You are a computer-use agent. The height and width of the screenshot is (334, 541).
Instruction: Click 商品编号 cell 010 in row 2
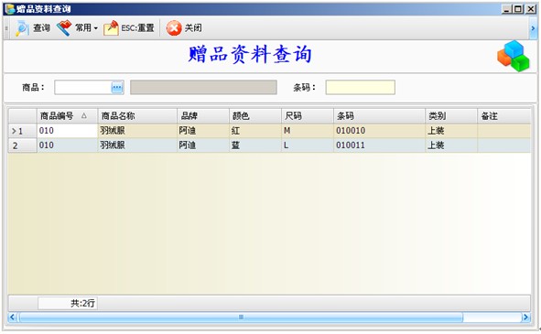pos(67,145)
